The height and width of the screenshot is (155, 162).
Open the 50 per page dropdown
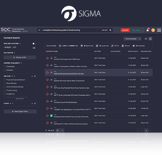[60, 131]
